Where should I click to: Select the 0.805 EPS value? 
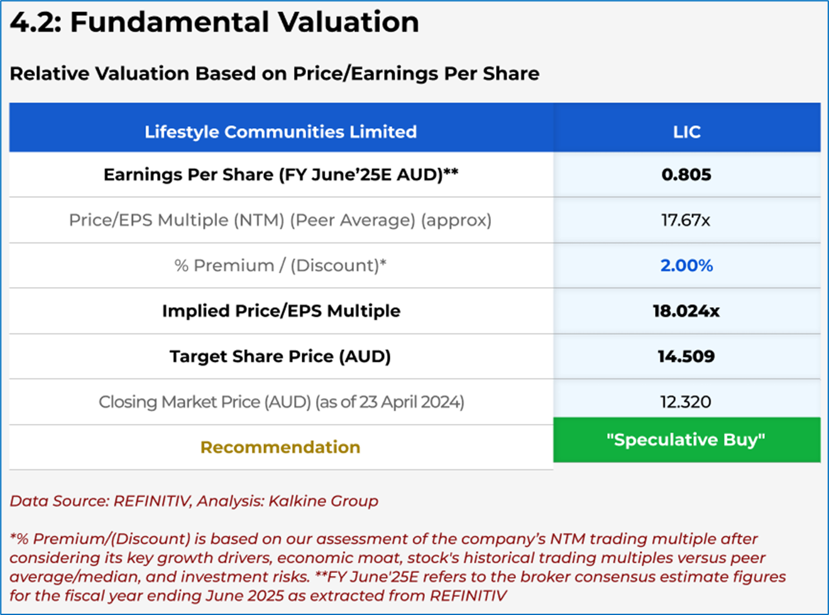coord(686,175)
